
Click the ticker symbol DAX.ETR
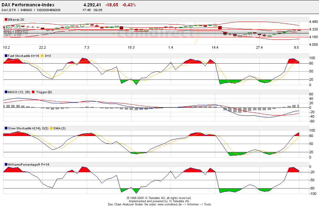pyautogui.click(x=9, y=10)
